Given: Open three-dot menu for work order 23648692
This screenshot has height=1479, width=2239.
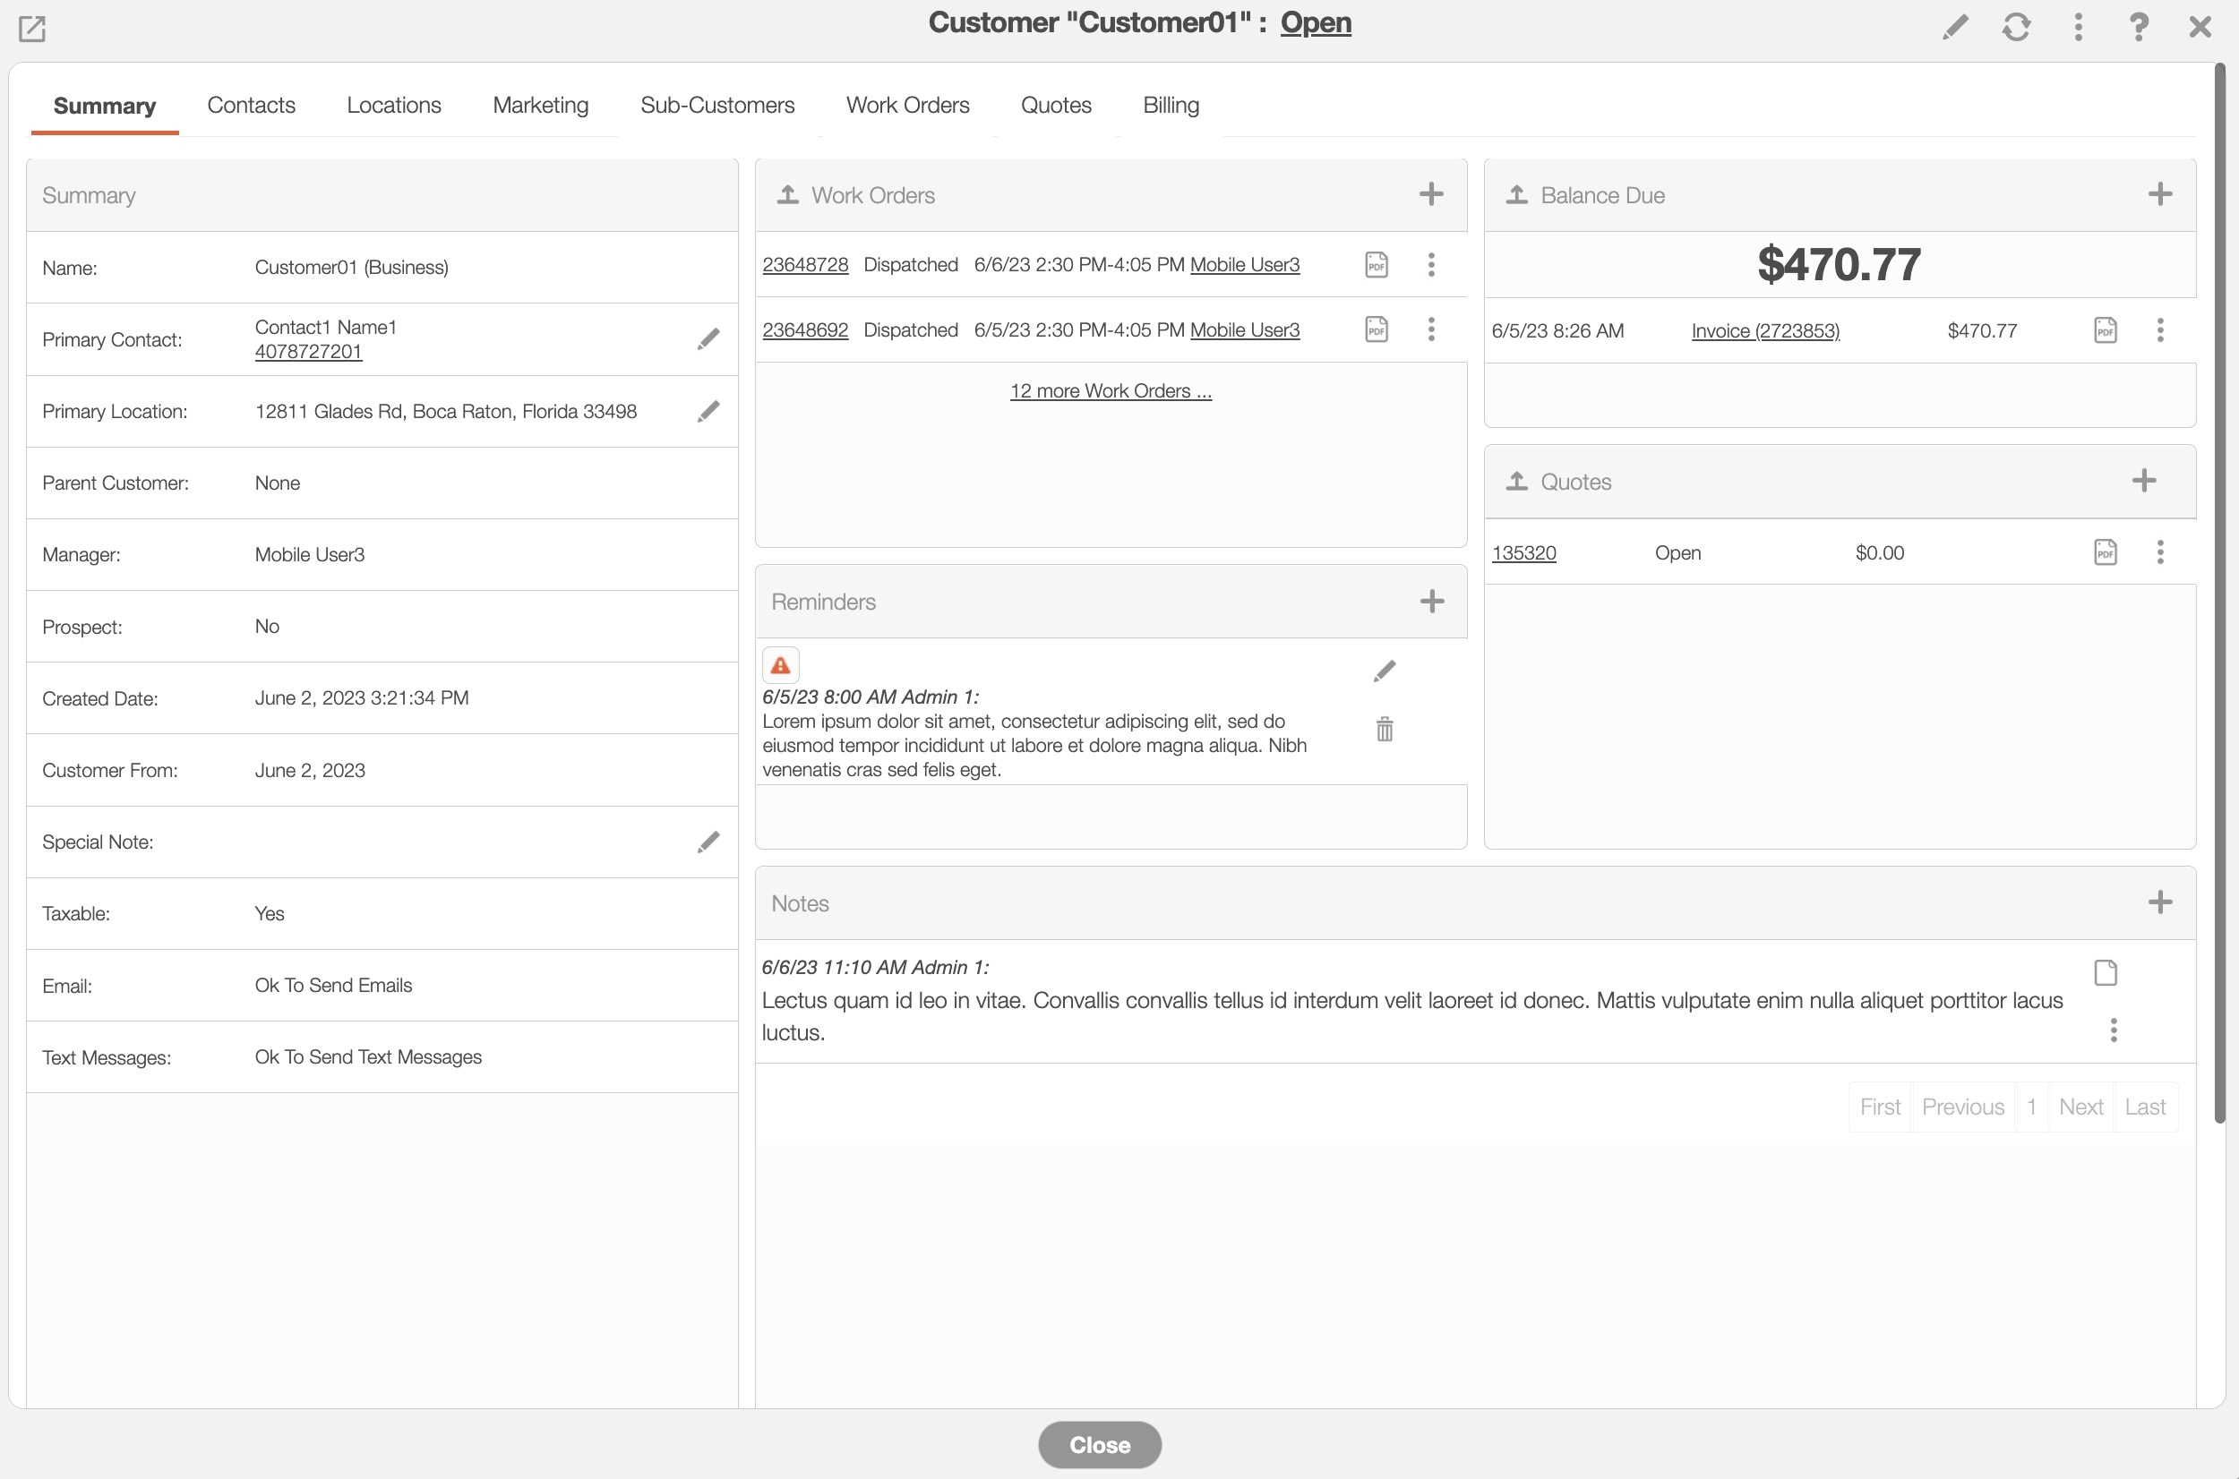Looking at the screenshot, I should 1430,329.
